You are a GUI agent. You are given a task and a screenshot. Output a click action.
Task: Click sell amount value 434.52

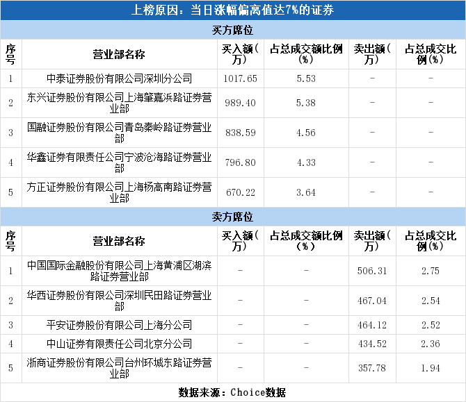pos(372,344)
